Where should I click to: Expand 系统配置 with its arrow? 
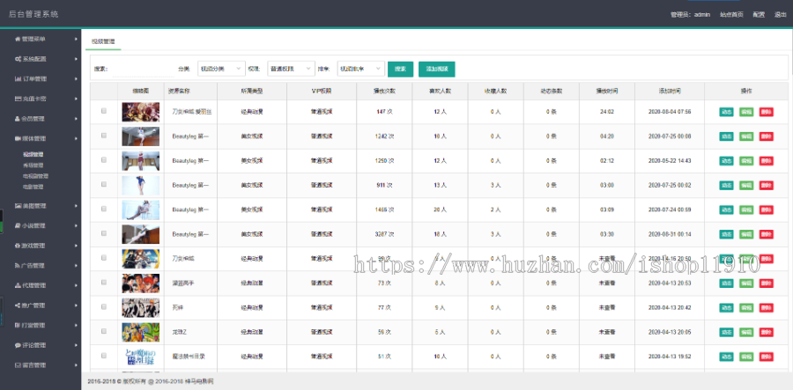(x=76, y=59)
